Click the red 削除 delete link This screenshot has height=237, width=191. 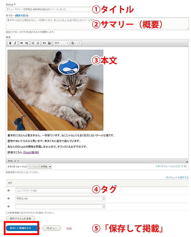coord(69,228)
